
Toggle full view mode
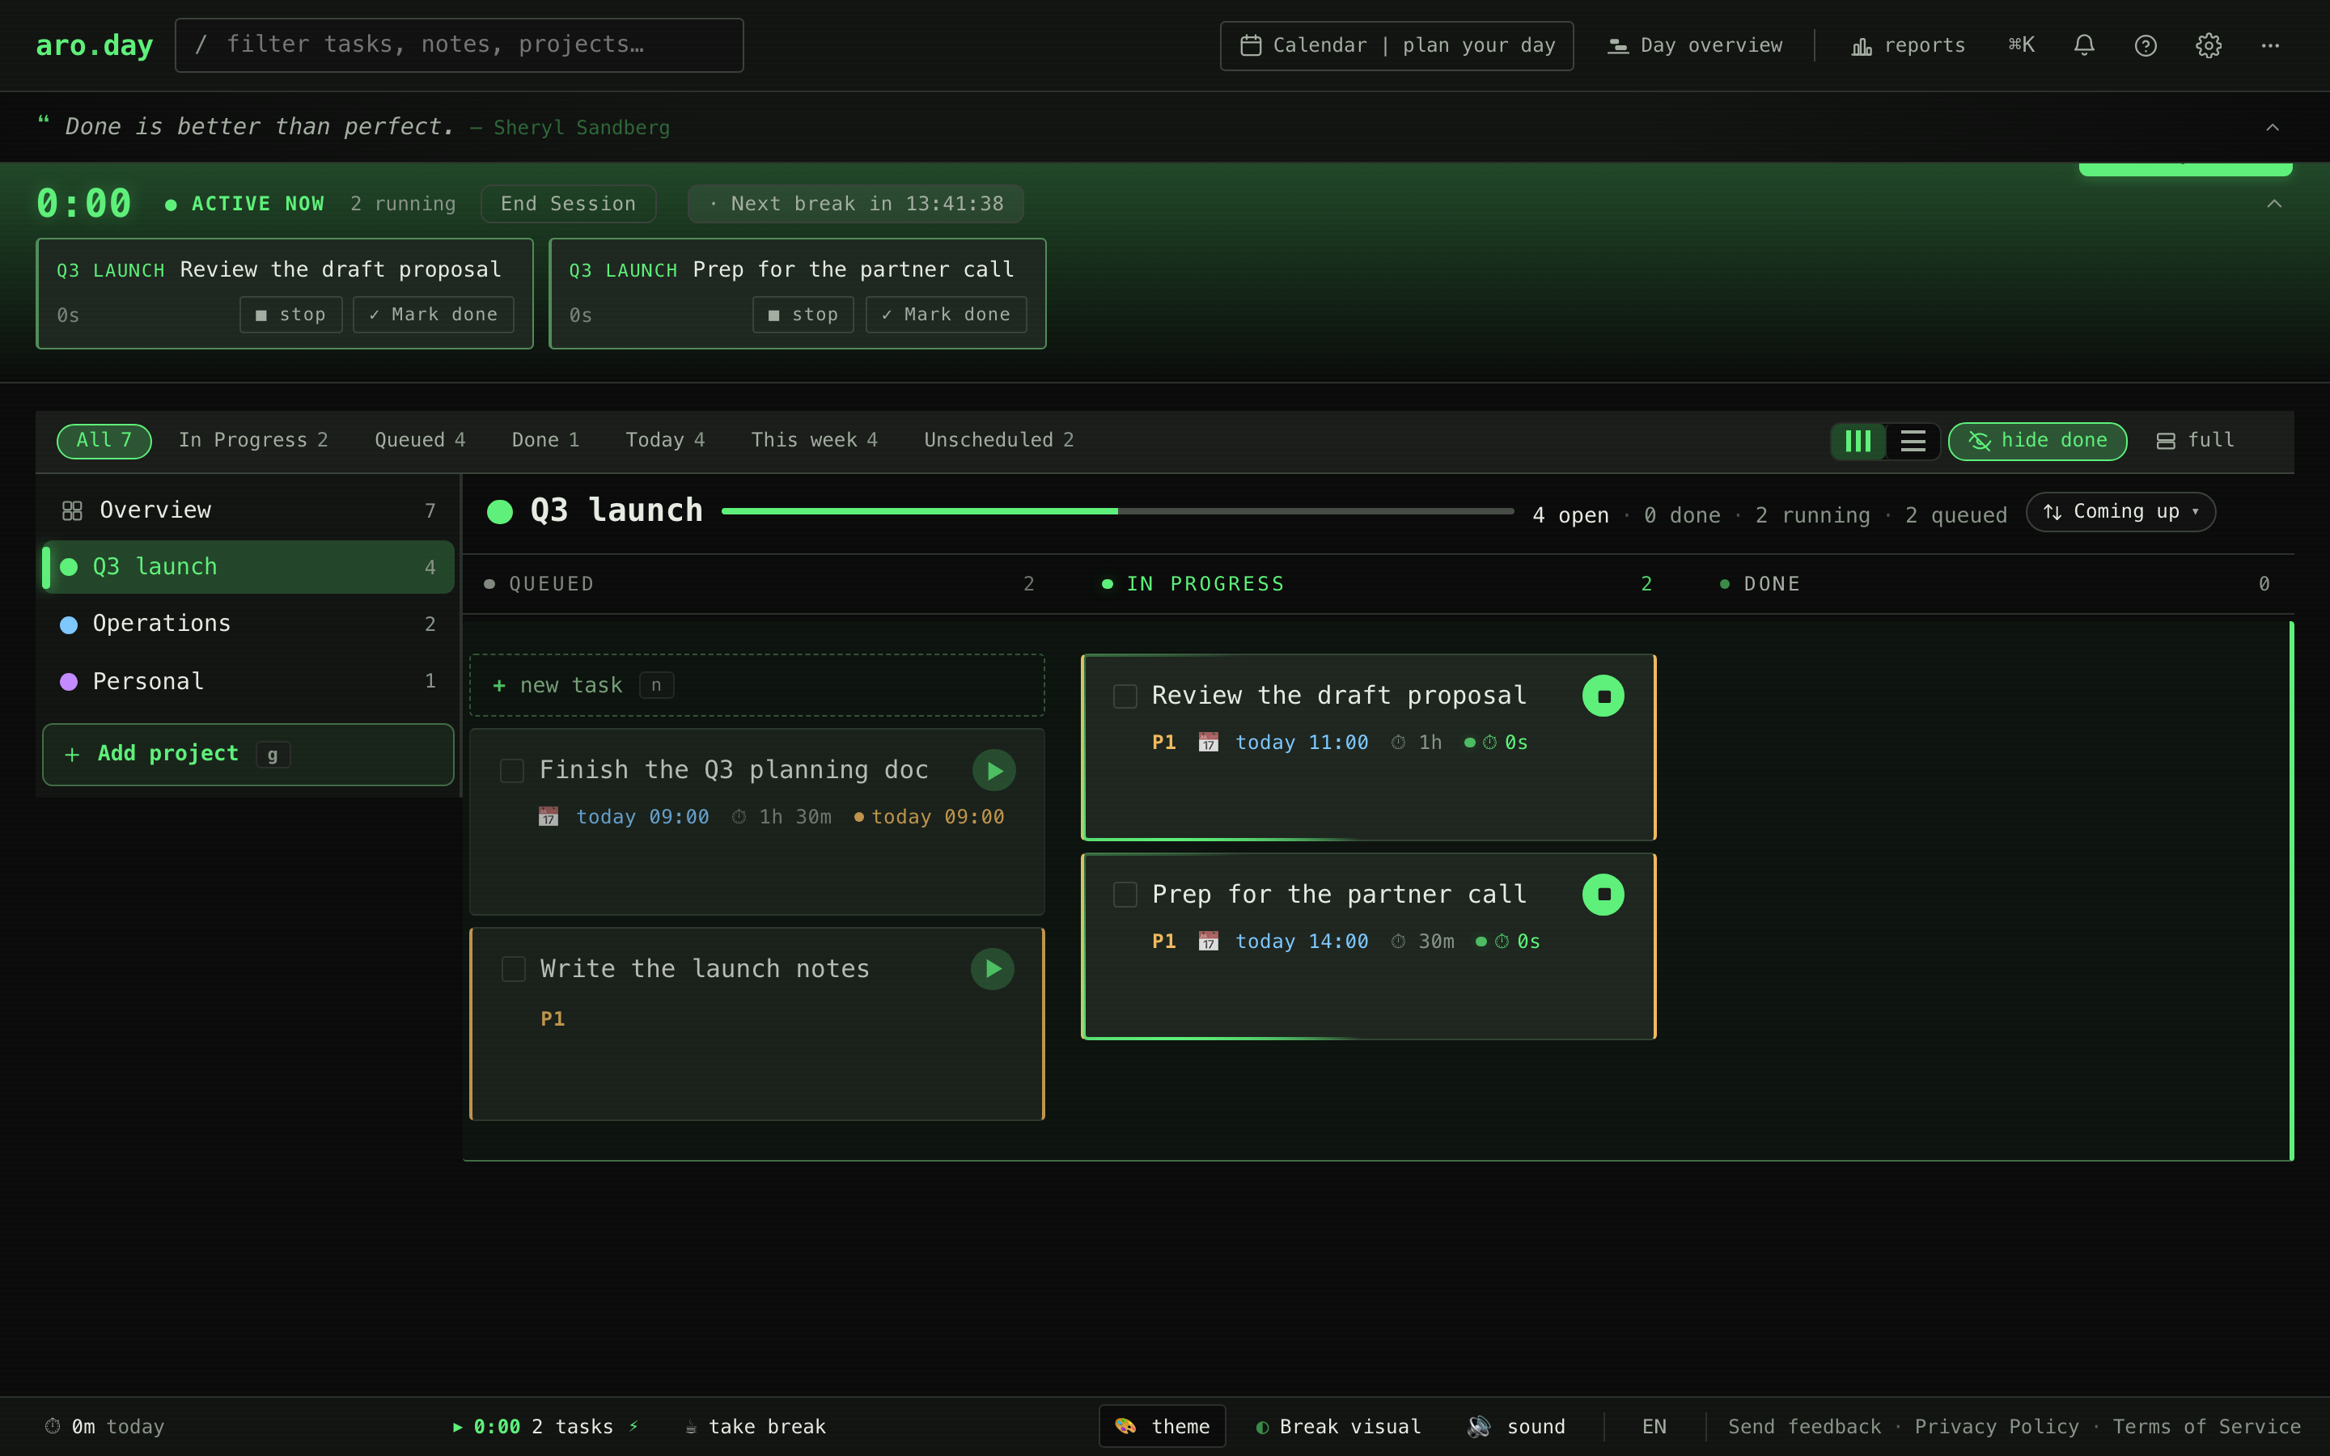2194,441
